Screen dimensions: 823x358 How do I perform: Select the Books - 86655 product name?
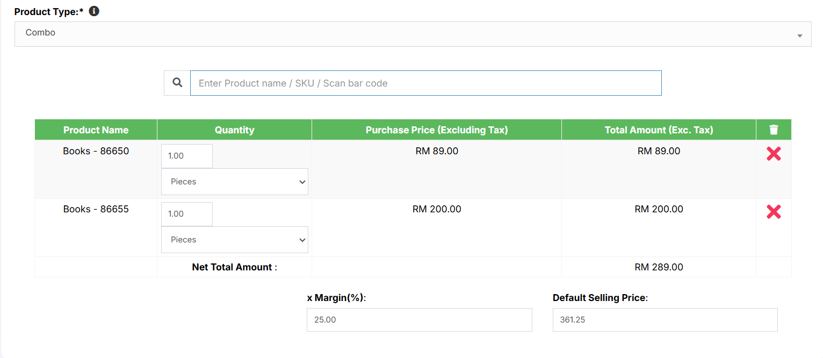[x=96, y=209]
